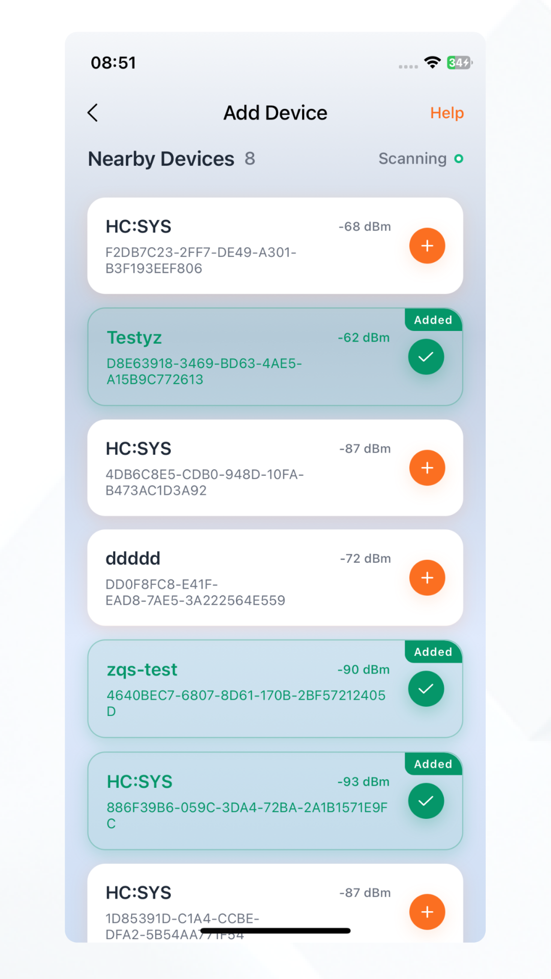Image resolution: width=551 pixels, height=979 pixels.
Task: Tap the green checkmark on zqs-test
Action: tap(425, 688)
